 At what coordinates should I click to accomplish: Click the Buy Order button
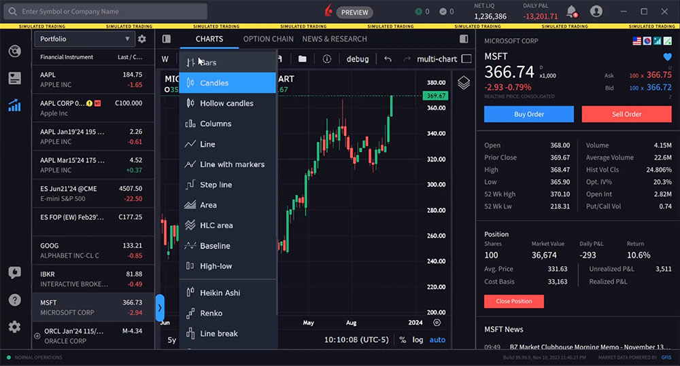pyautogui.click(x=529, y=114)
